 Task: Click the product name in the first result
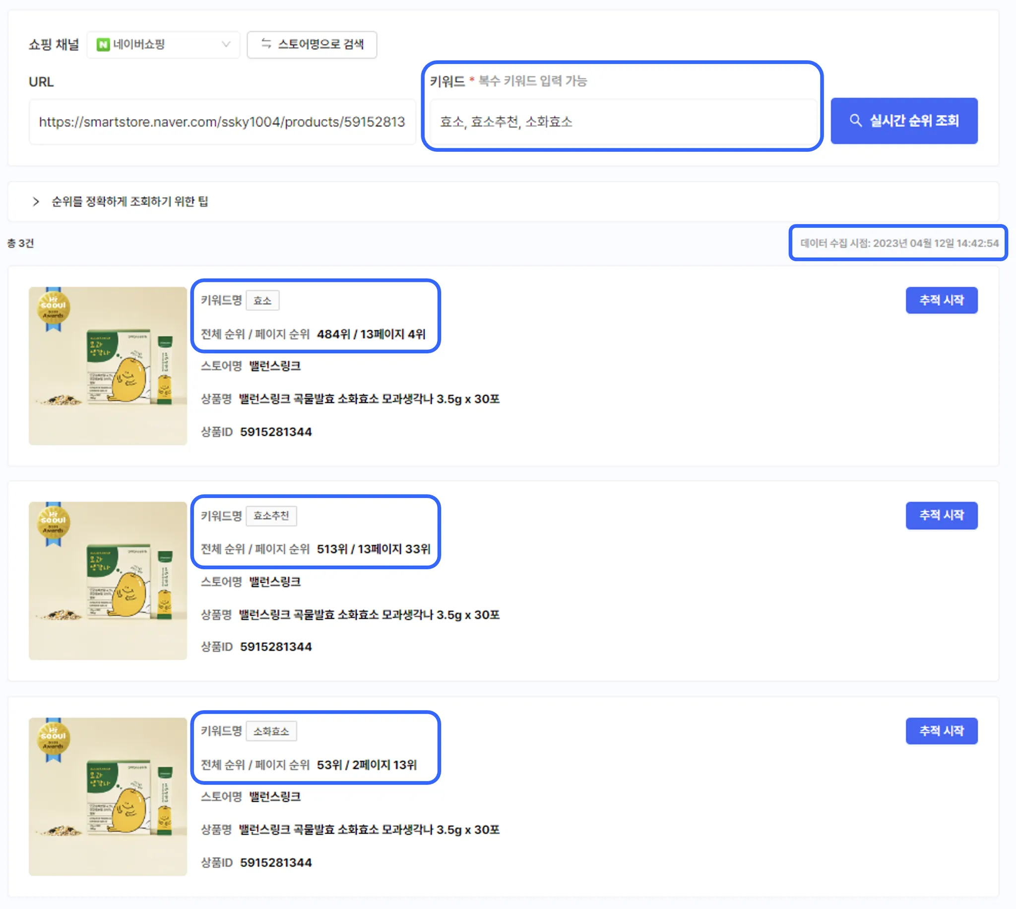(369, 399)
